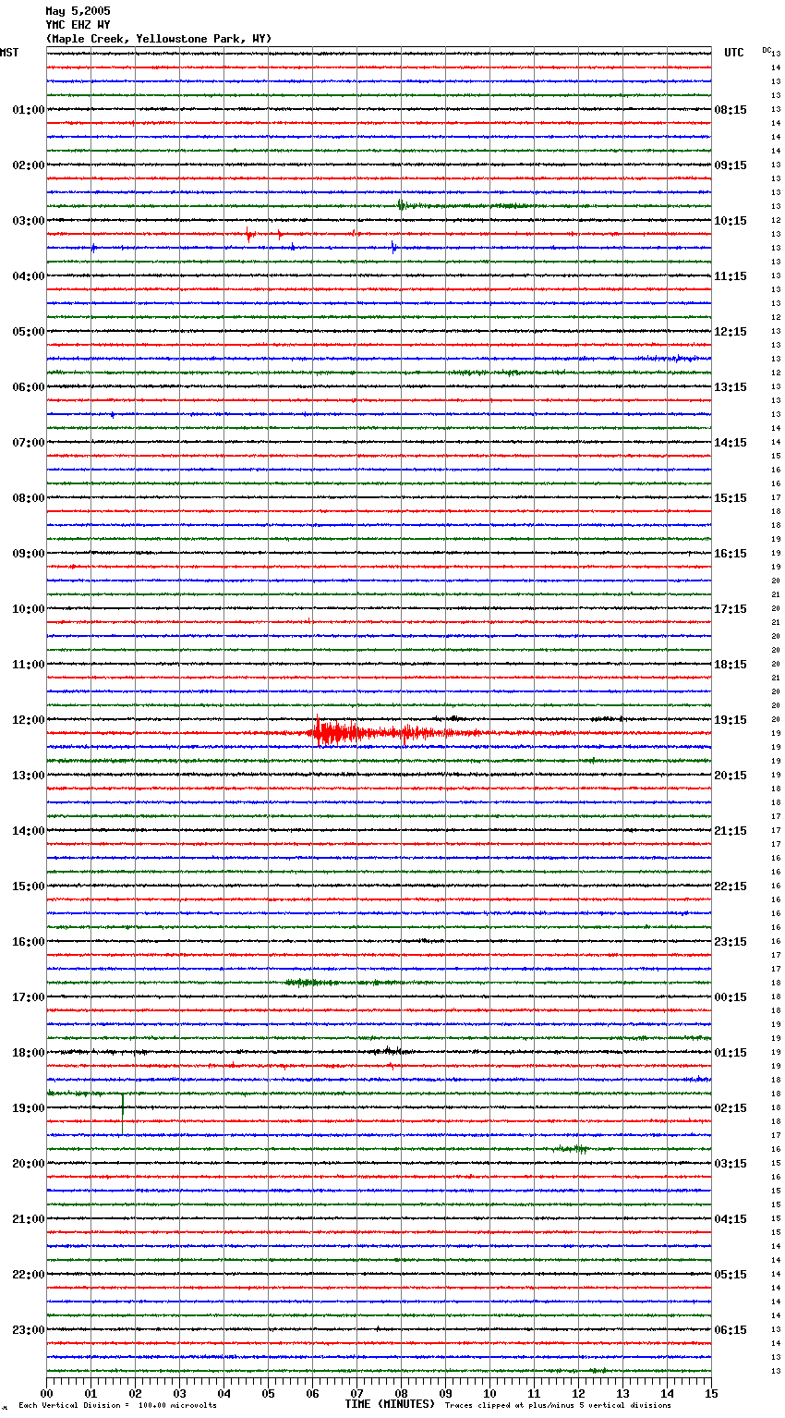This screenshot has height=1418, width=785.
Task: Click the 03:15 UTC time label
Action: click(731, 1164)
